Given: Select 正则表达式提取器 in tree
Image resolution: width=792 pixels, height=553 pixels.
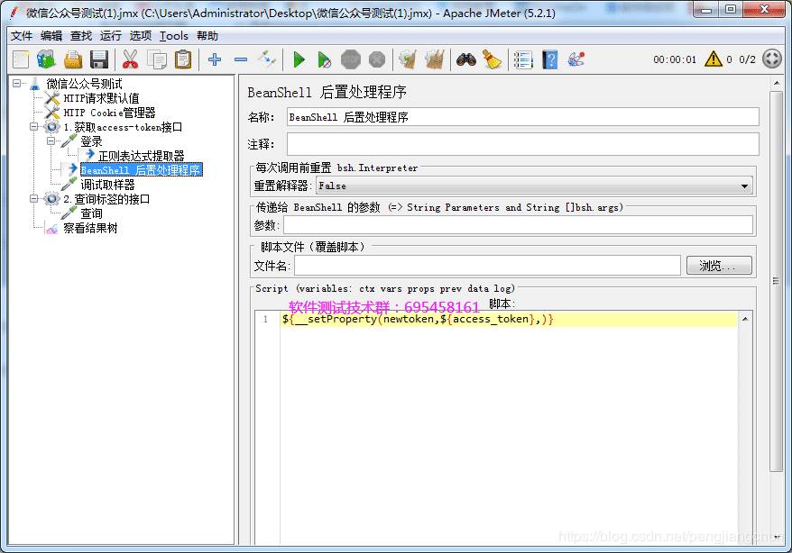Looking at the screenshot, I should pyautogui.click(x=141, y=156).
